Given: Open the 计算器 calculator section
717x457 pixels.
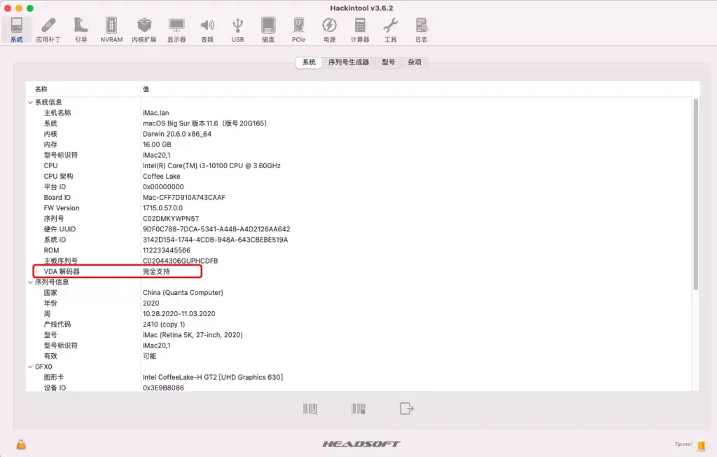Looking at the screenshot, I should point(360,30).
